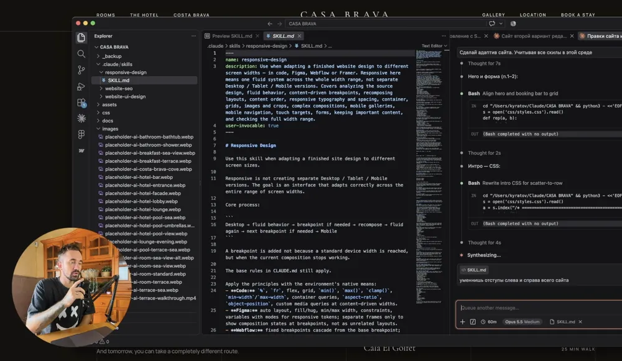Click THE HOTEL in the website navigation

tap(144, 15)
